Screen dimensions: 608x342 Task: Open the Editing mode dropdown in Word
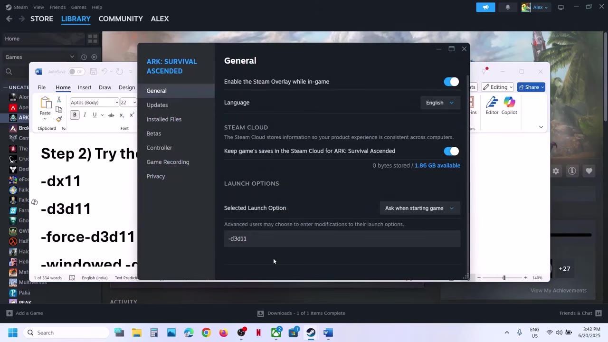click(498, 87)
